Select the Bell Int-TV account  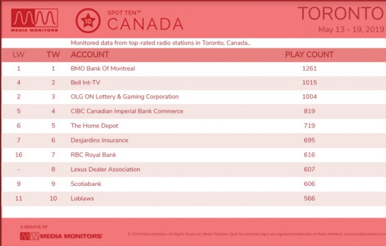[x=86, y=82]
